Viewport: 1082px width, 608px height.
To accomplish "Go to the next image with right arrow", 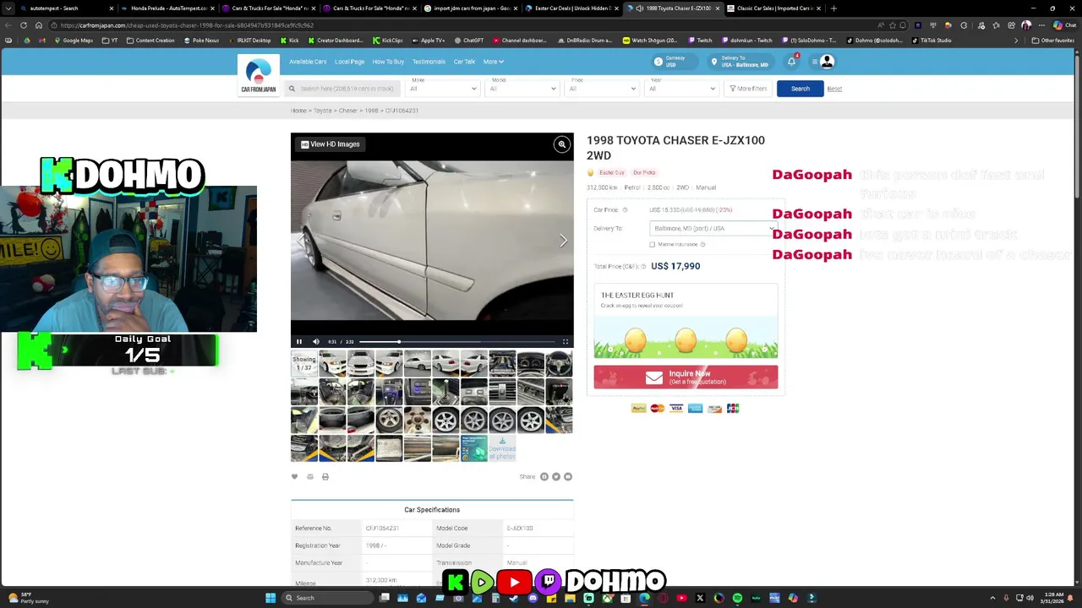I will point(563,241).
